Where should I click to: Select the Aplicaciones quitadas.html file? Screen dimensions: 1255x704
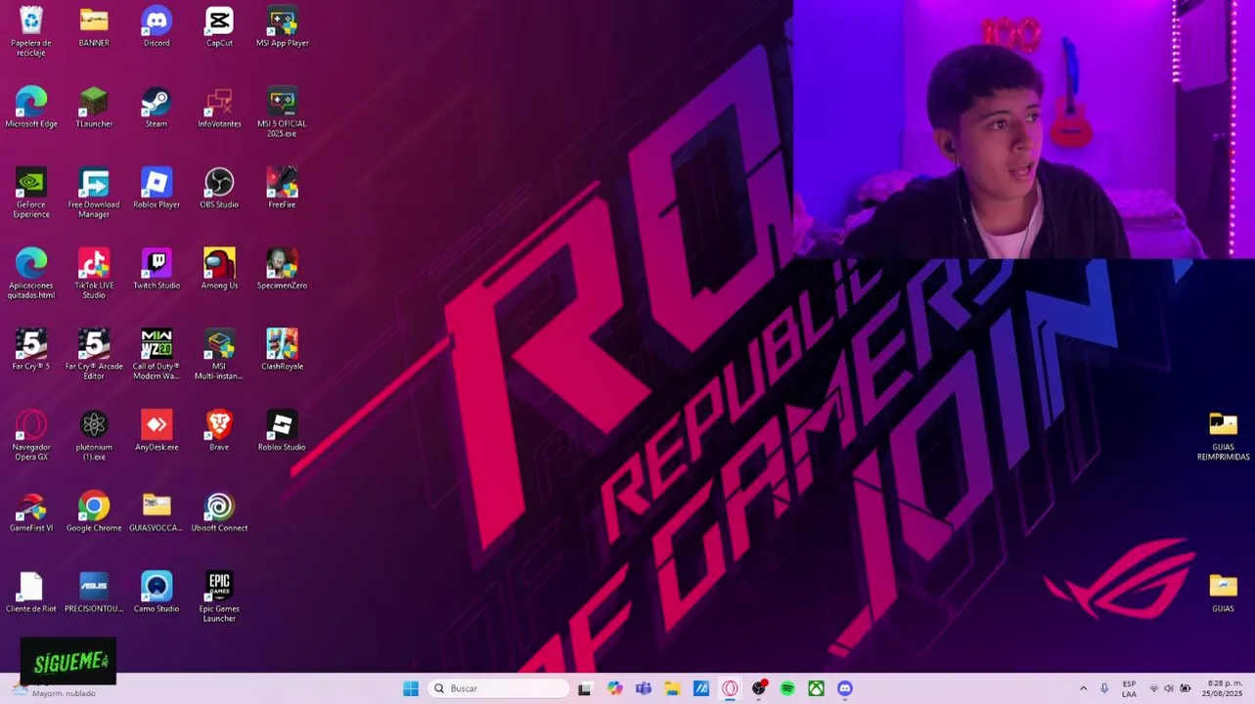[31, 274]
